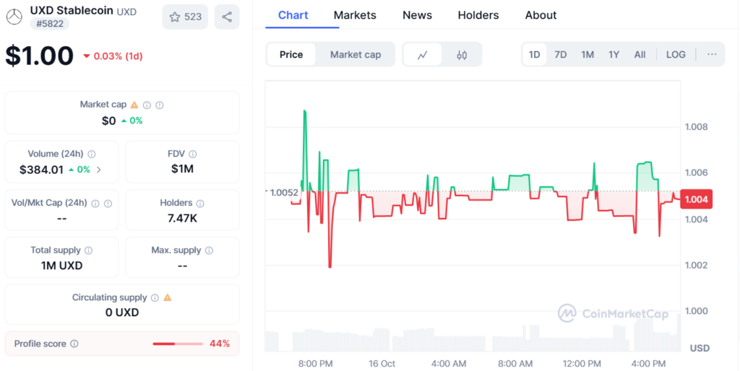Click the info icon beside Volume (24h)
The height and width of the screenshot is (371, 740).
(x=92, y=154)
